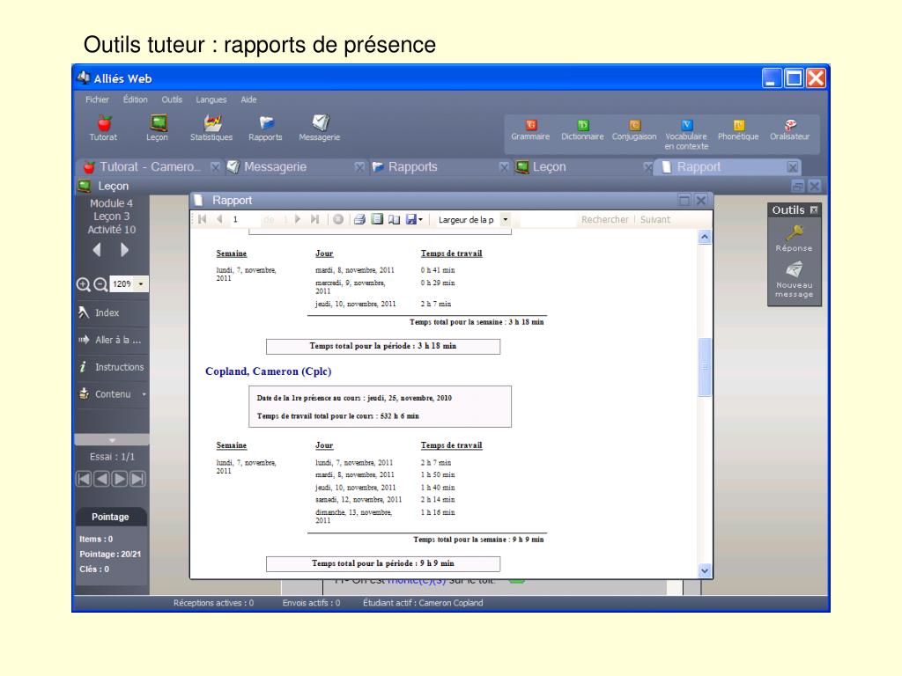Open the Messagerie toolbar icon
Screen dimensions: 902x676
click(x=319, y=129)
